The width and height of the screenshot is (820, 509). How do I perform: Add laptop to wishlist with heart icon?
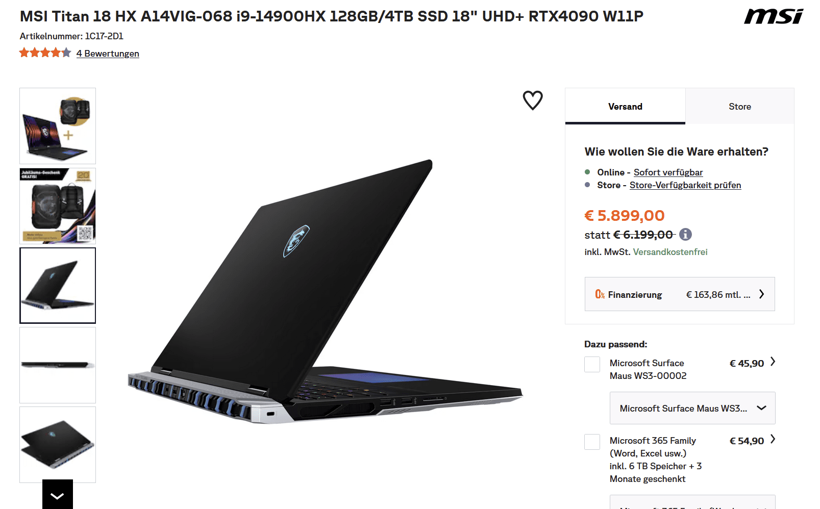coord(533,100)
